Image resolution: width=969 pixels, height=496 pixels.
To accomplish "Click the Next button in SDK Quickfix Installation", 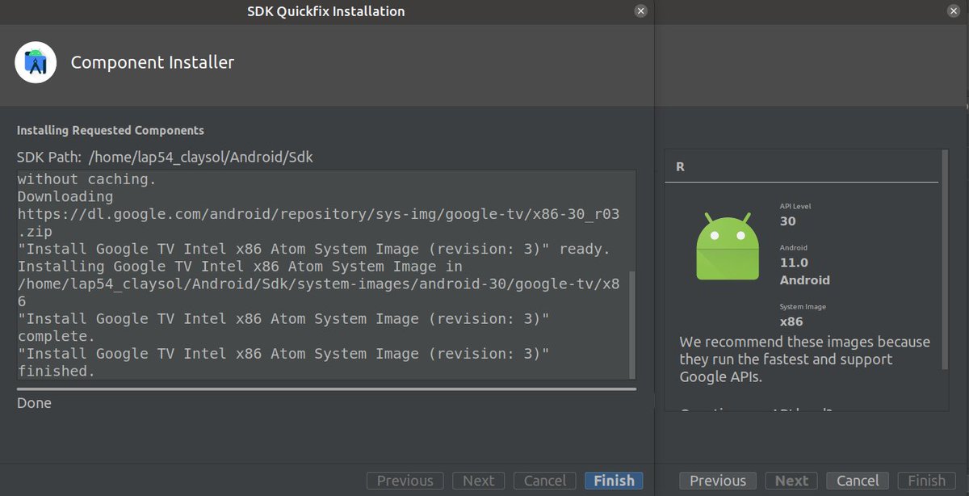I will click(x=478, y=481).
